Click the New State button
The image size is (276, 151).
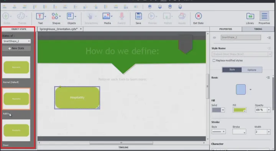(x=16, y=48)
